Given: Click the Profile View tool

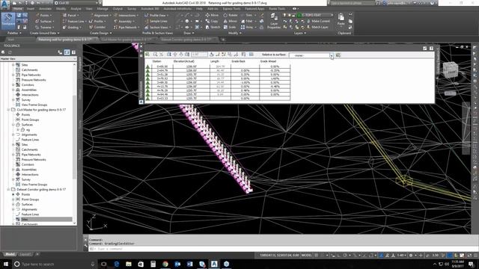Looking at the screenshot, I should point(156,15).
